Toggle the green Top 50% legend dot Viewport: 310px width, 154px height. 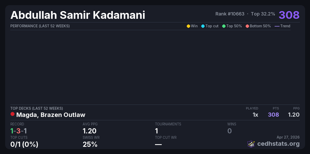pyautogui.click(x=224, y=26)
